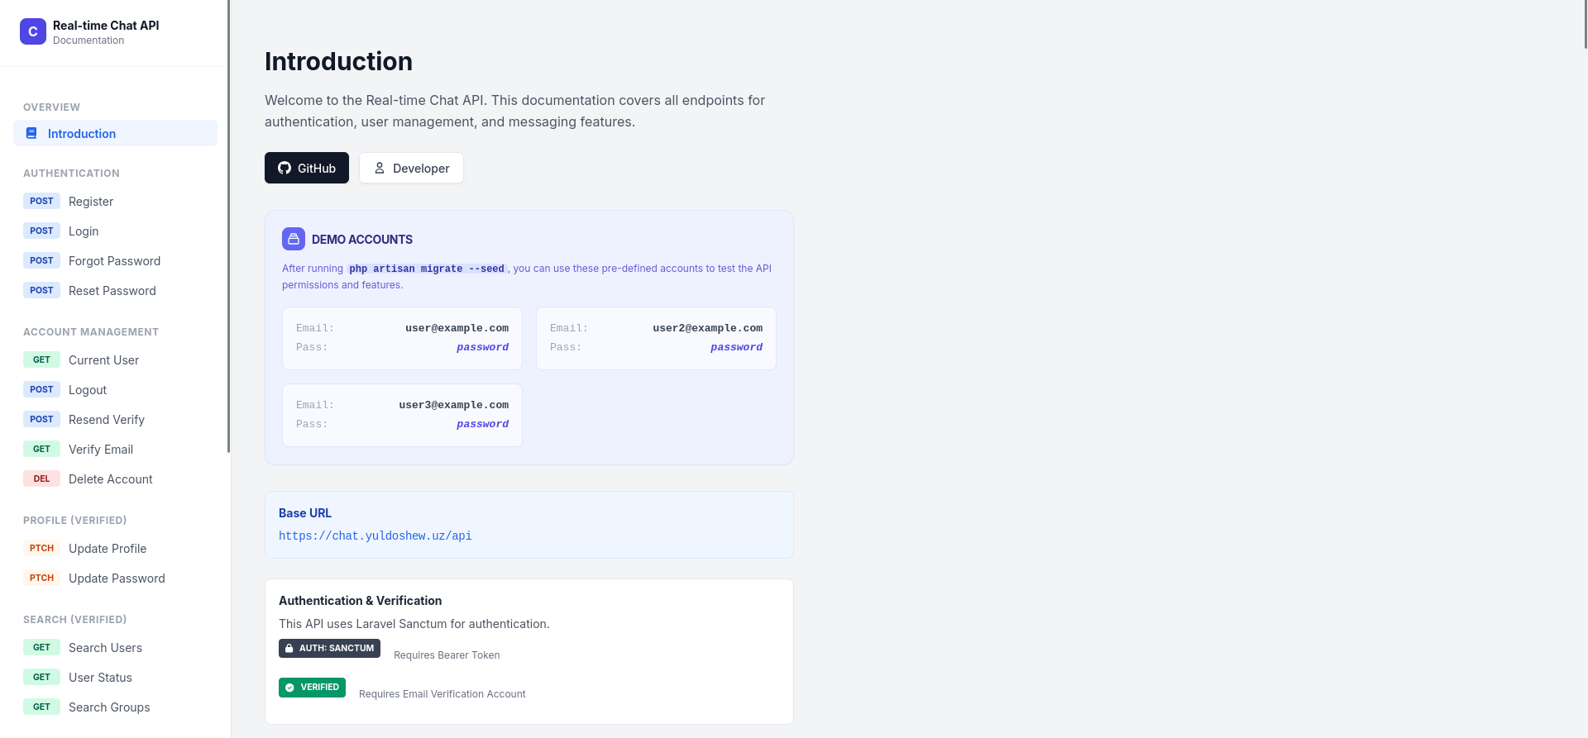Click the Developer button
Viewport: 1588px width, 738px height.
[411, 168]
